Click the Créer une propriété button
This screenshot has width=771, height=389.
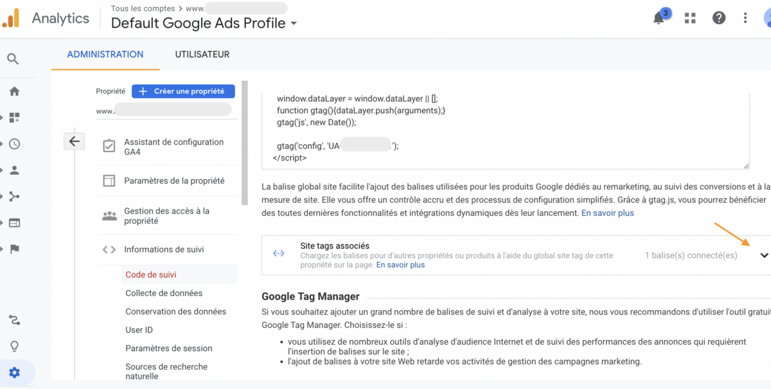pos(182,91)
